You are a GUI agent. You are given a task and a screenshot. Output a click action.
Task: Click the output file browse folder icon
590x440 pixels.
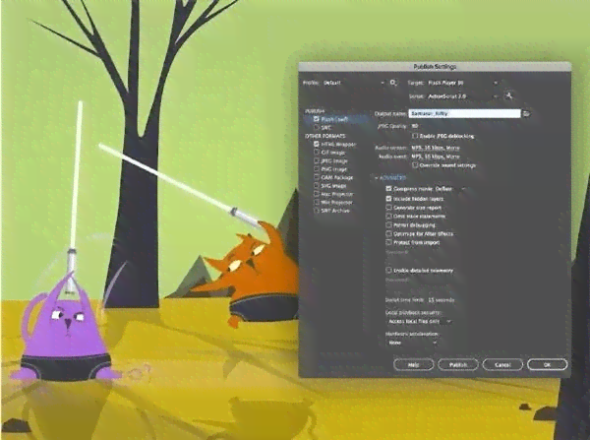coord(526,113)
